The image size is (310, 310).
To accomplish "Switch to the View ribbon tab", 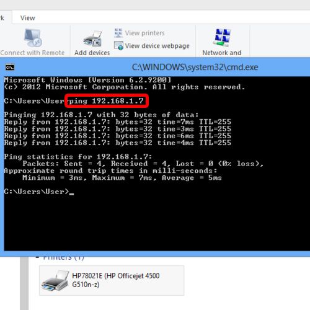I will (x=28, y=18).
